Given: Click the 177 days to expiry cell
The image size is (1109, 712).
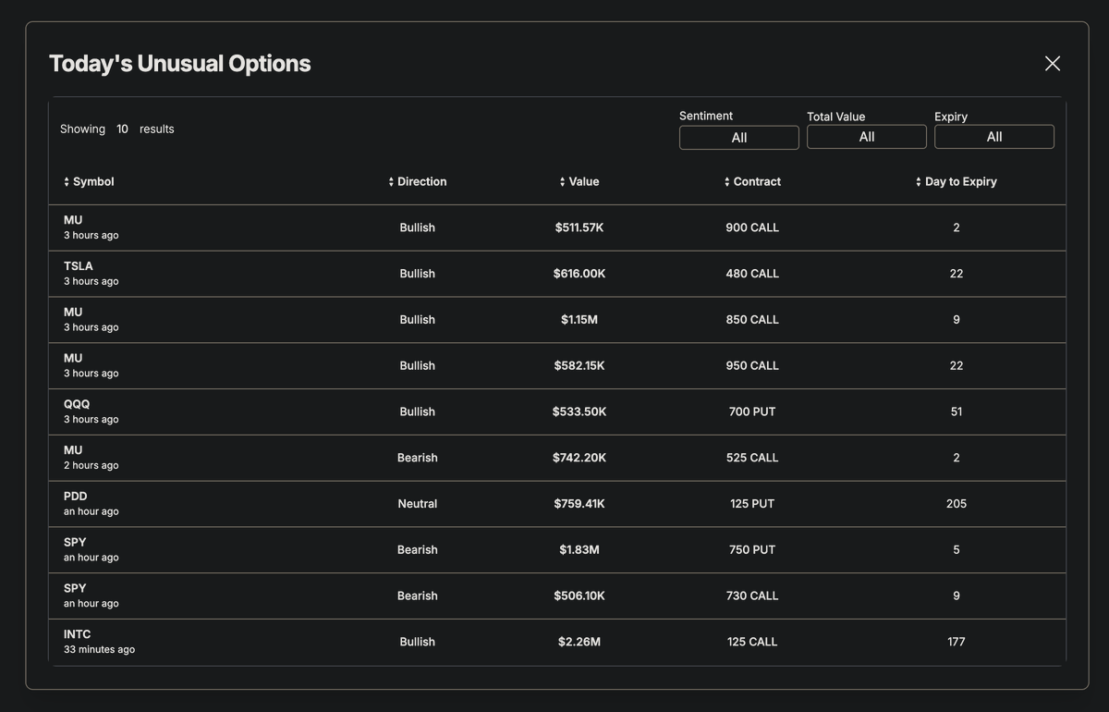Looking at the screenshot, I should [957, 642].
